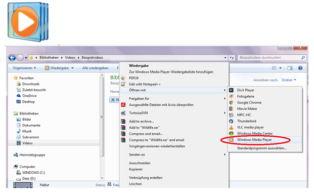
Task: Open the Data (D:) drive
Action: click(x=29, y=178)
